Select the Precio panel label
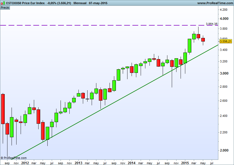Screen dimensions: 234x165 tap(5, 7)
